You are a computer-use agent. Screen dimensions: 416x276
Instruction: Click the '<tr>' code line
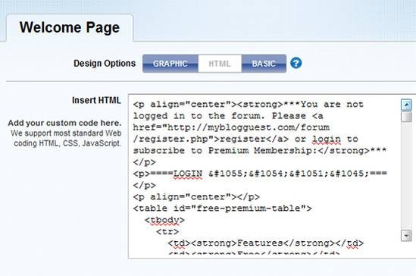(x=167, y=231)
